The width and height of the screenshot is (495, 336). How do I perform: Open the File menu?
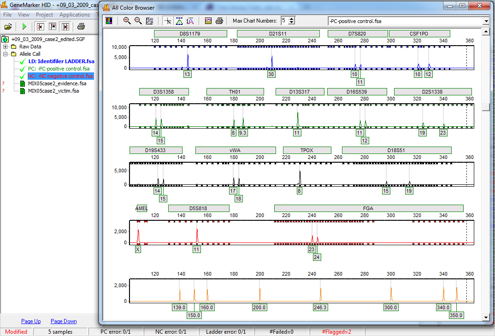7,15
